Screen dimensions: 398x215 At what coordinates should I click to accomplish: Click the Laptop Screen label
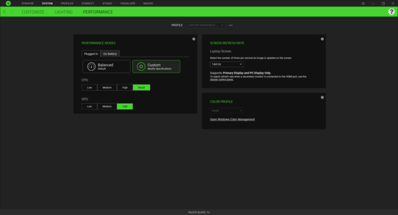point(220,51)
